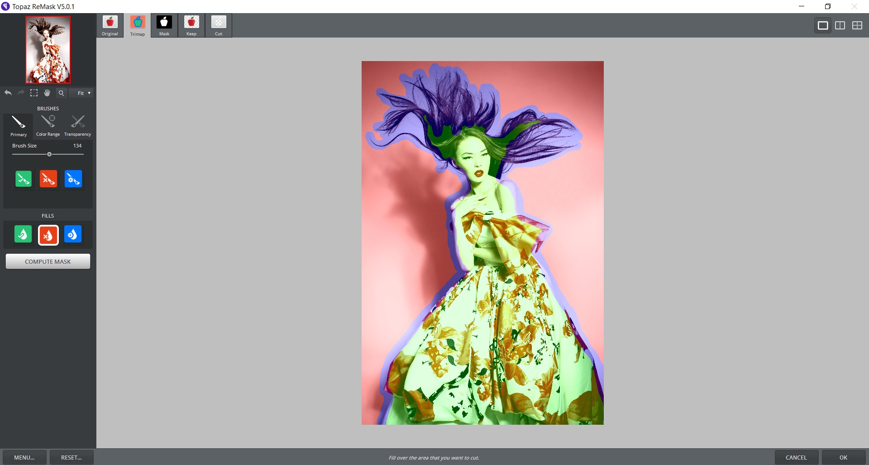The image size is (869, 465).
Task: Select the Transparency brush
Action: click(x=77, y=125)
